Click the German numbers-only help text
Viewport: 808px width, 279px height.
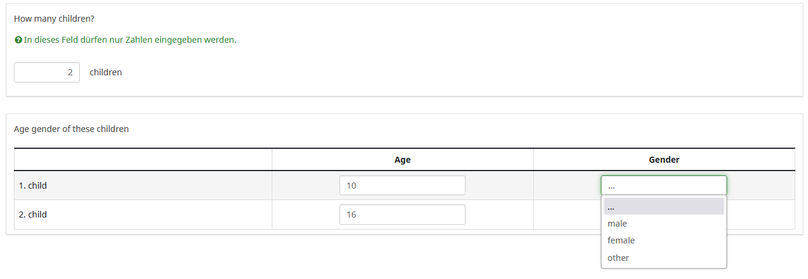[x=130, y=40]
